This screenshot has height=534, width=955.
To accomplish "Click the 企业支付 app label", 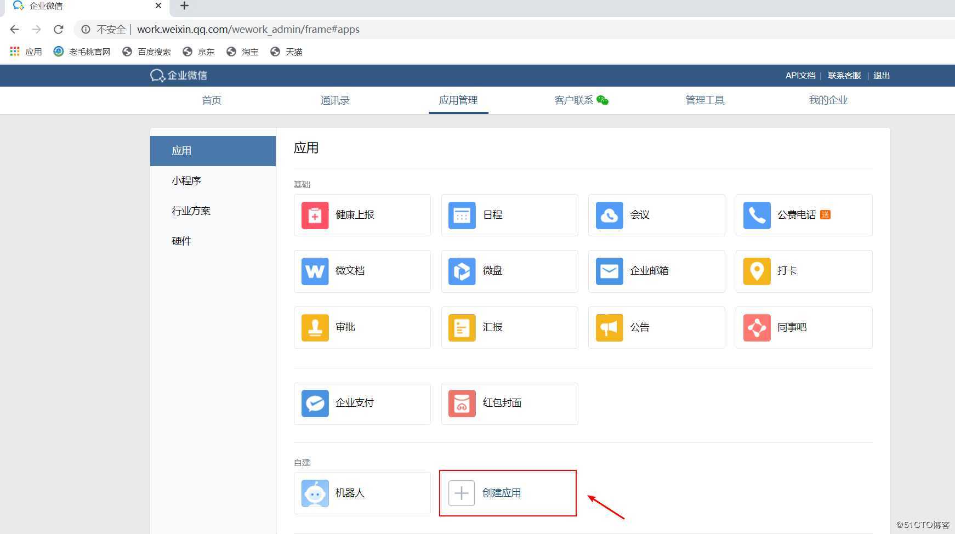I will tap(355, 403).
